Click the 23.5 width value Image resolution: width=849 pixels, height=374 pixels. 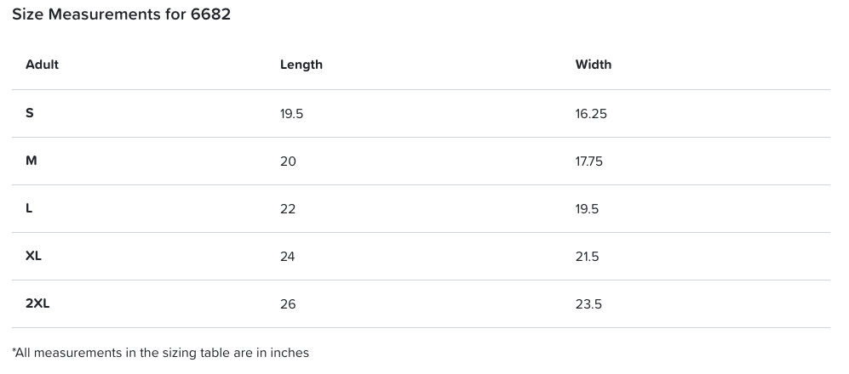588,304
